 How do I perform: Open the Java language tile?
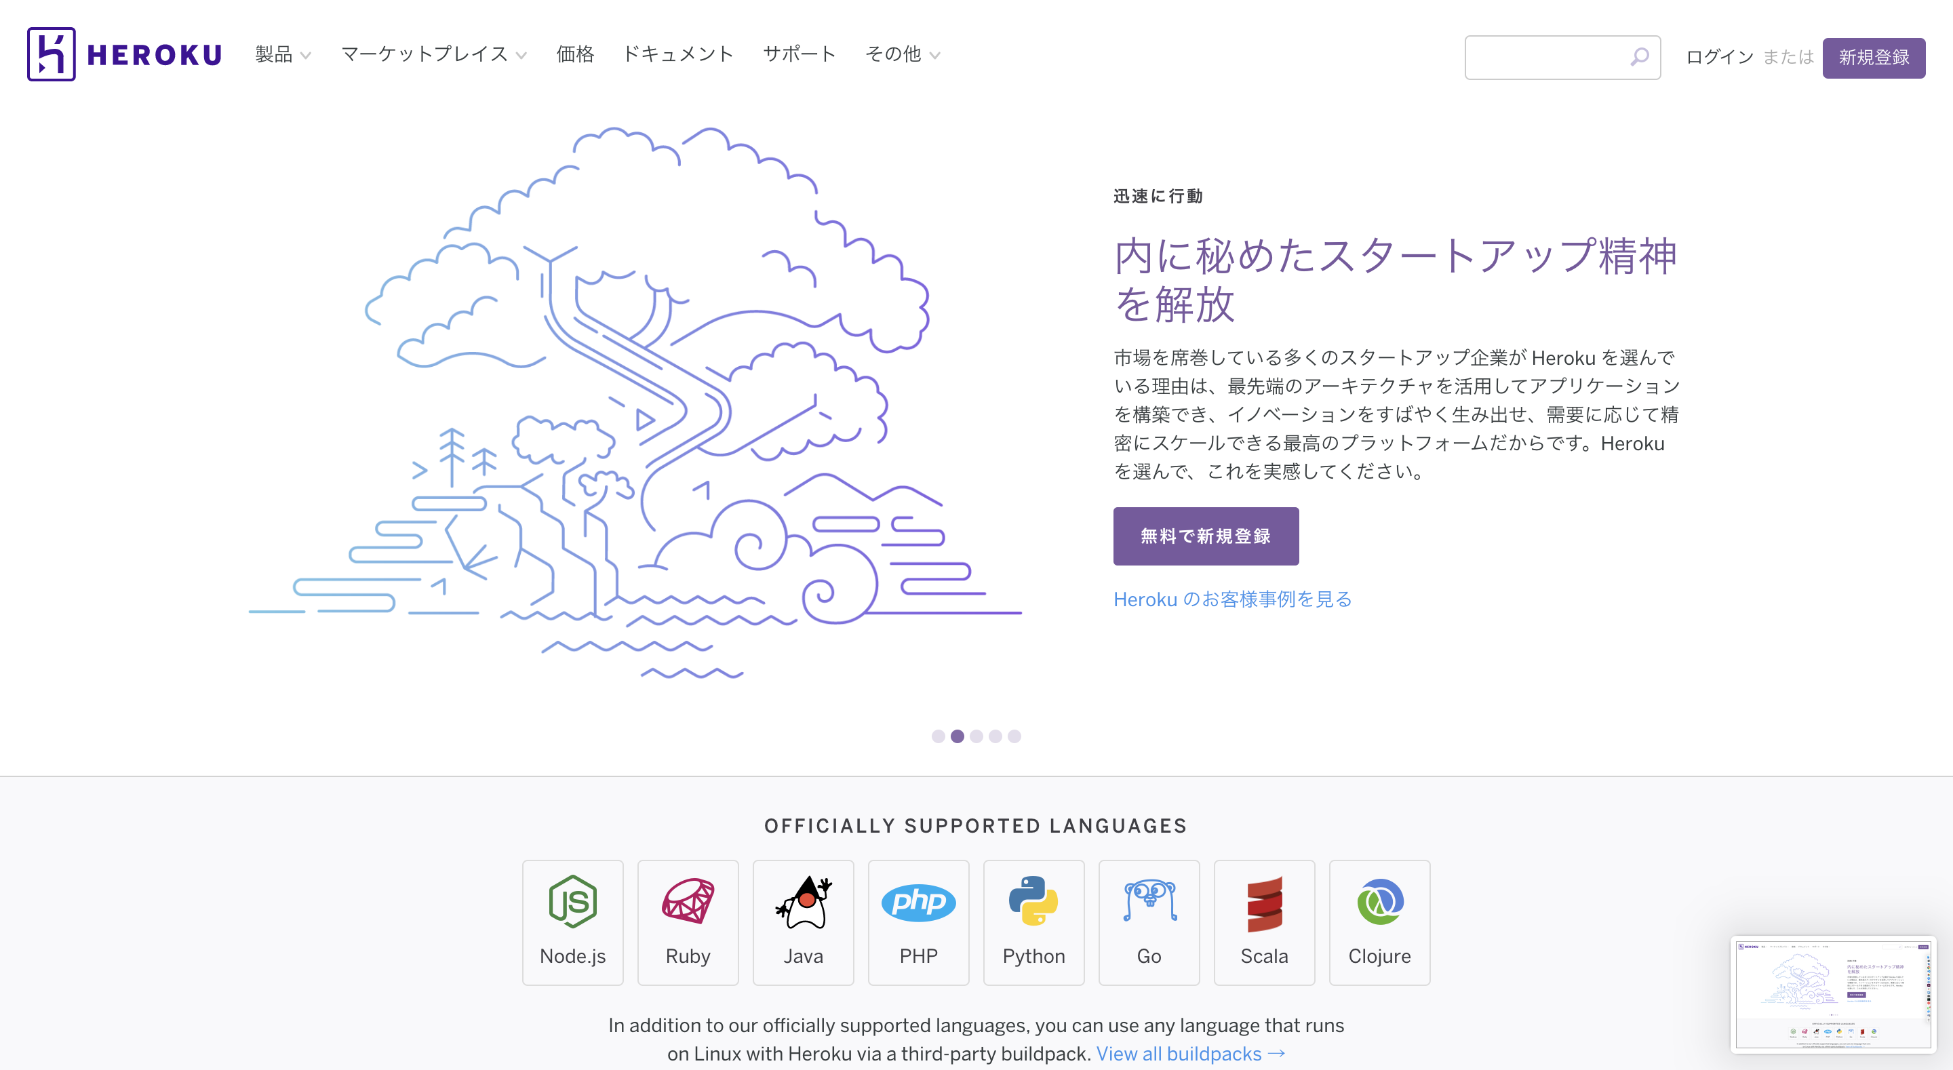(x=803, y=922)
